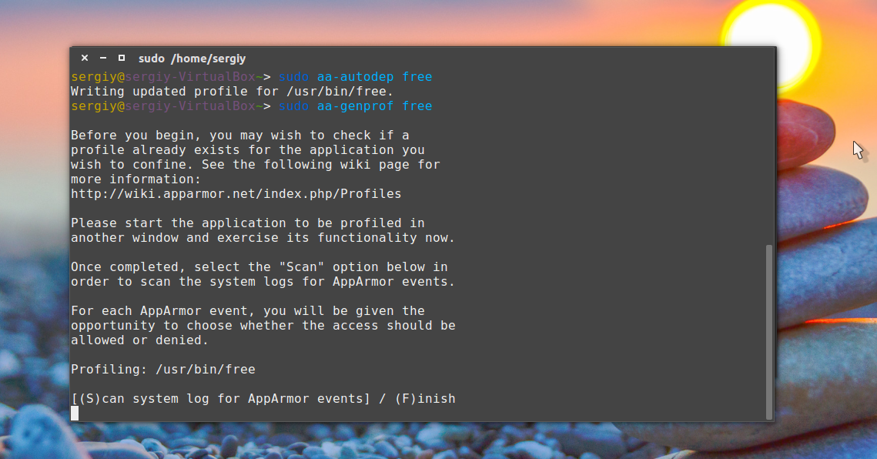877x459 pixels.
Task: Click the scrollbar track above the thumb
Action: (x=769, y=154)
